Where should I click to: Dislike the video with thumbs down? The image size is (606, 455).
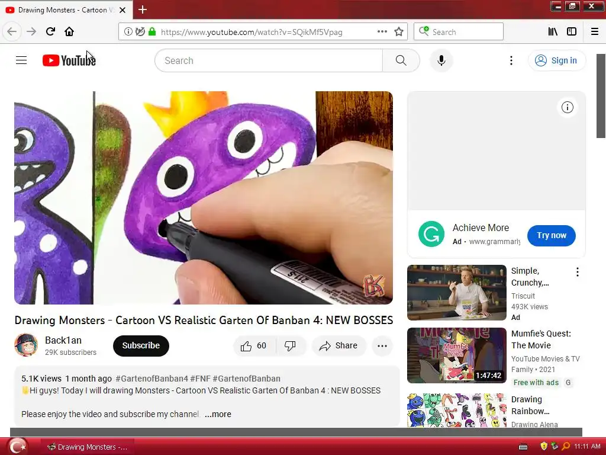(x=290, y=345)
